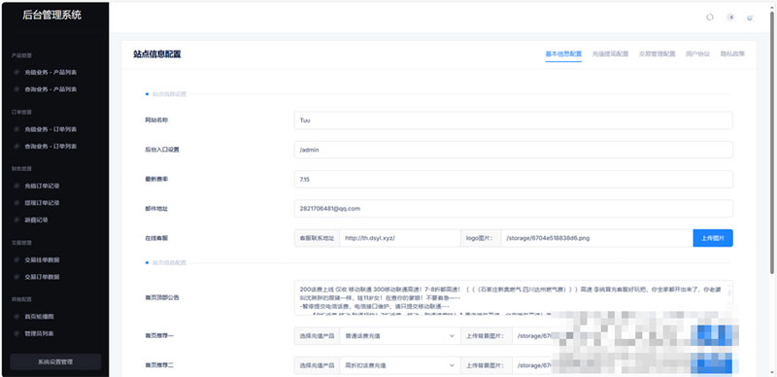Click the icon beside 充值订单记录
This screenshot has width=777, height=377.
17,186
